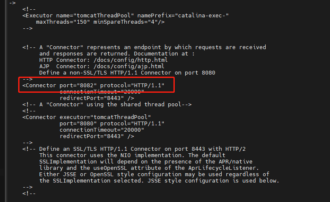Click the second connectionTimeout="20000" line
330x202 pixels.
pyautogui.click(x=102, y=130)
